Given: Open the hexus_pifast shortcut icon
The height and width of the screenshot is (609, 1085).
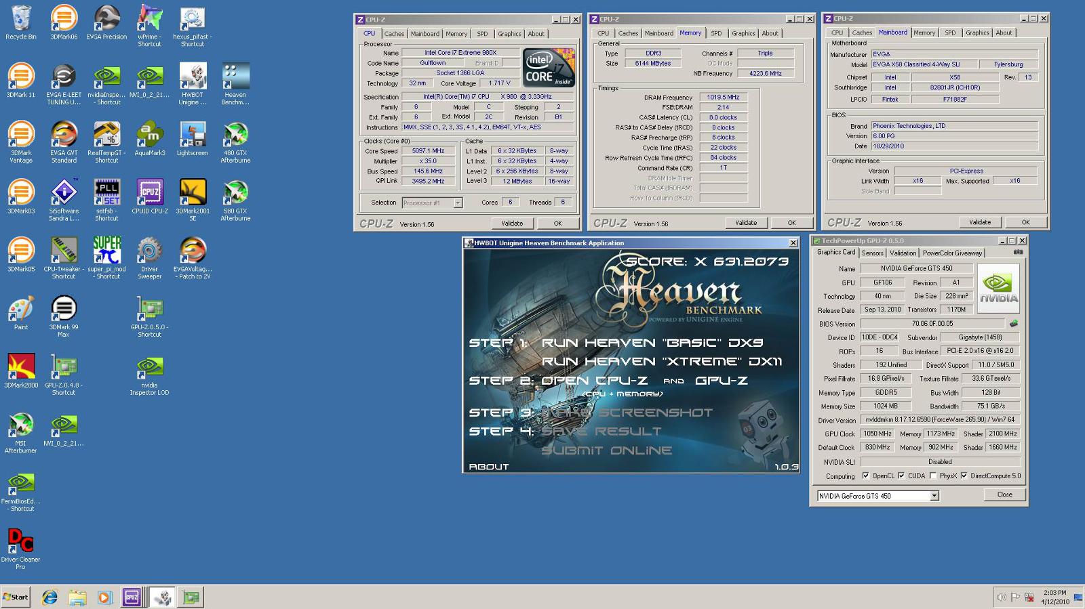Looking at the screenshot, I should (193, 26).
